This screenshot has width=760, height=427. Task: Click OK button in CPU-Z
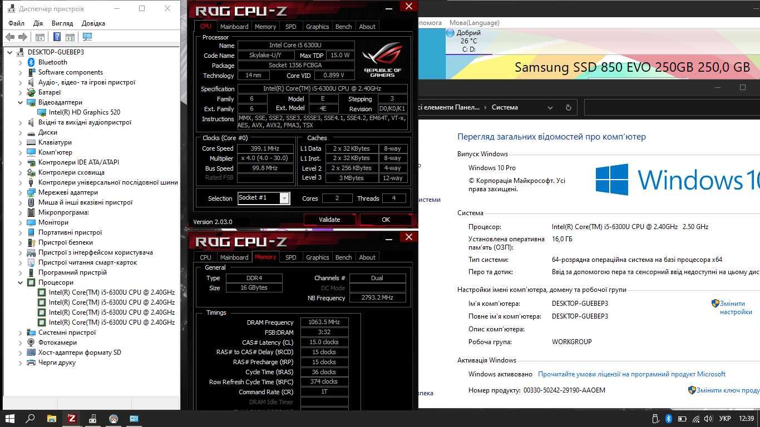coord(386,220)
